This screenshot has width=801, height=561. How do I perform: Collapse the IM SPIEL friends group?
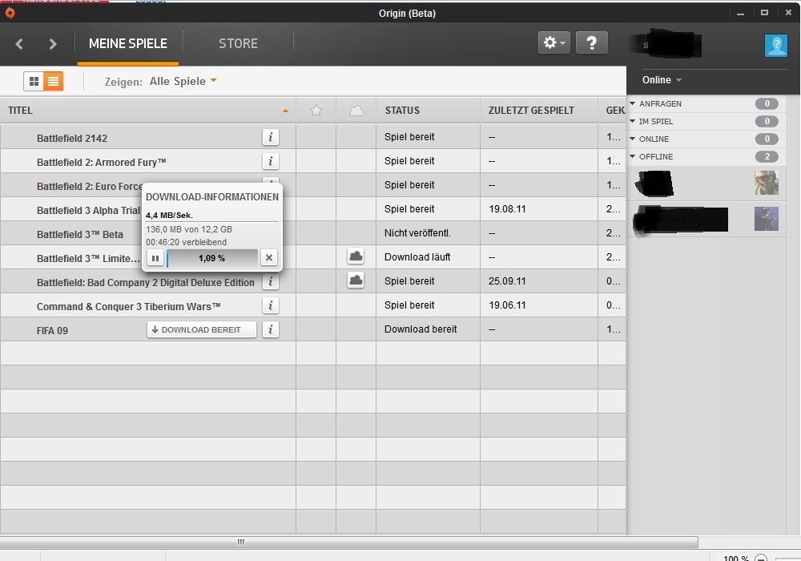point(633,121)
